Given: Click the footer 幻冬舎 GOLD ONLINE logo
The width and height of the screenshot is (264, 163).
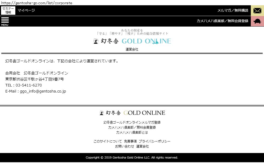Looking at the screenshot, I should pyautogui.click(x=132, y=113).
